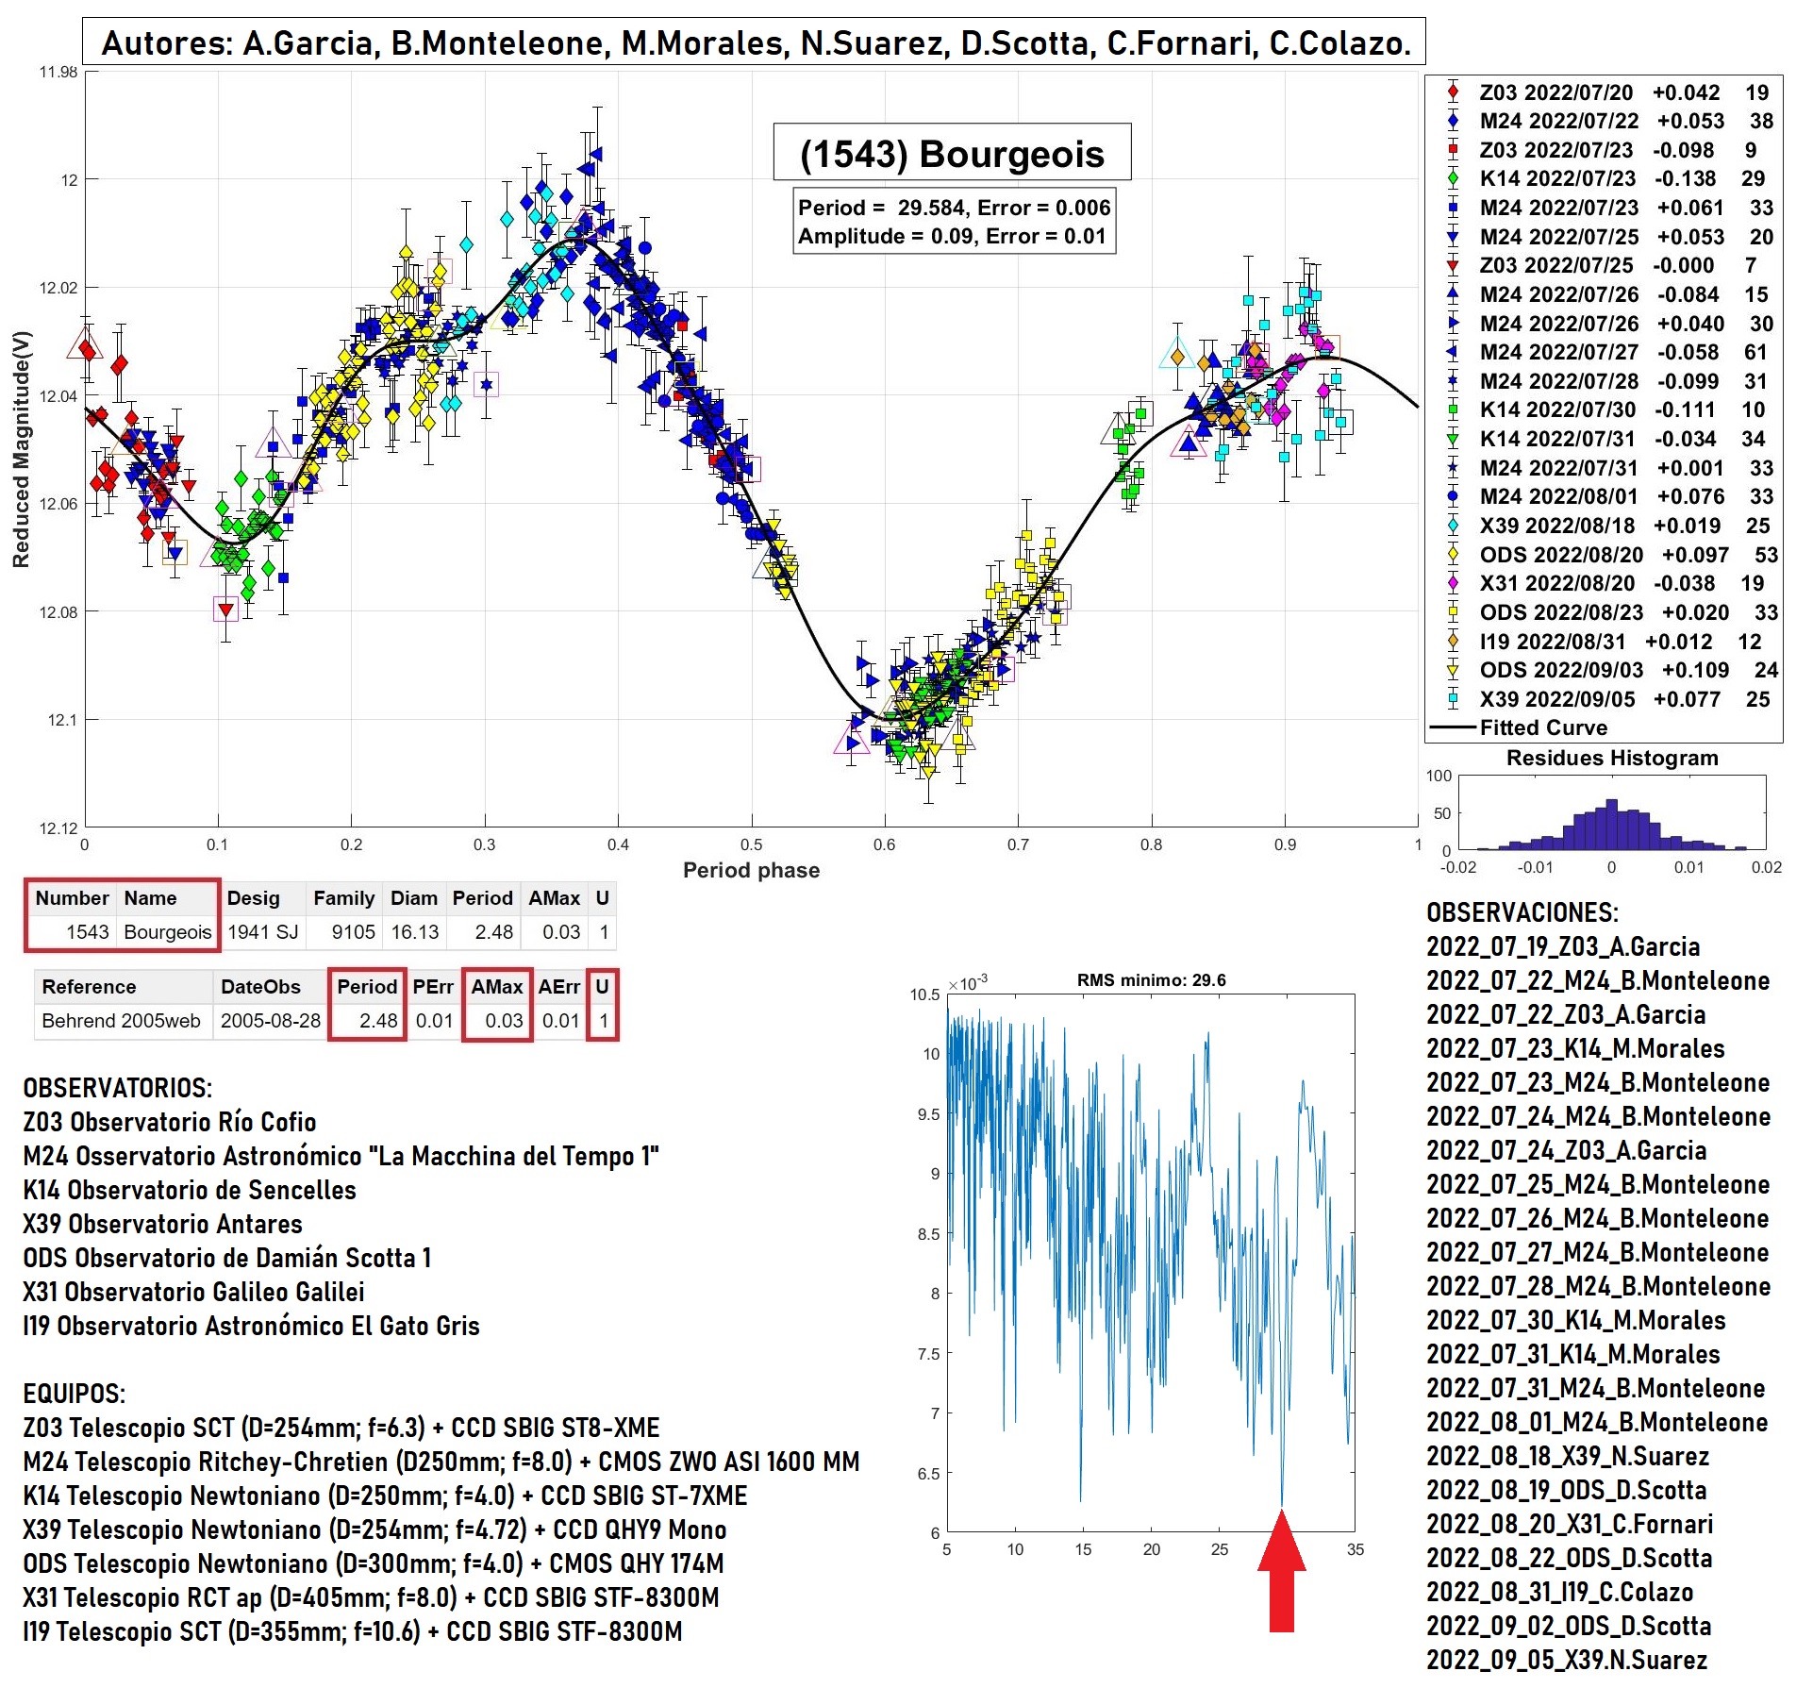Select the Family value '9105'
The width and height of the screenshot is (1813, 1688).
[354, 932]
